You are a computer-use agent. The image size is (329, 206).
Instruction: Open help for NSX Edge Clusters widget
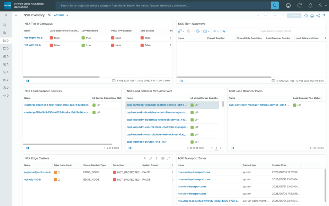156,158
